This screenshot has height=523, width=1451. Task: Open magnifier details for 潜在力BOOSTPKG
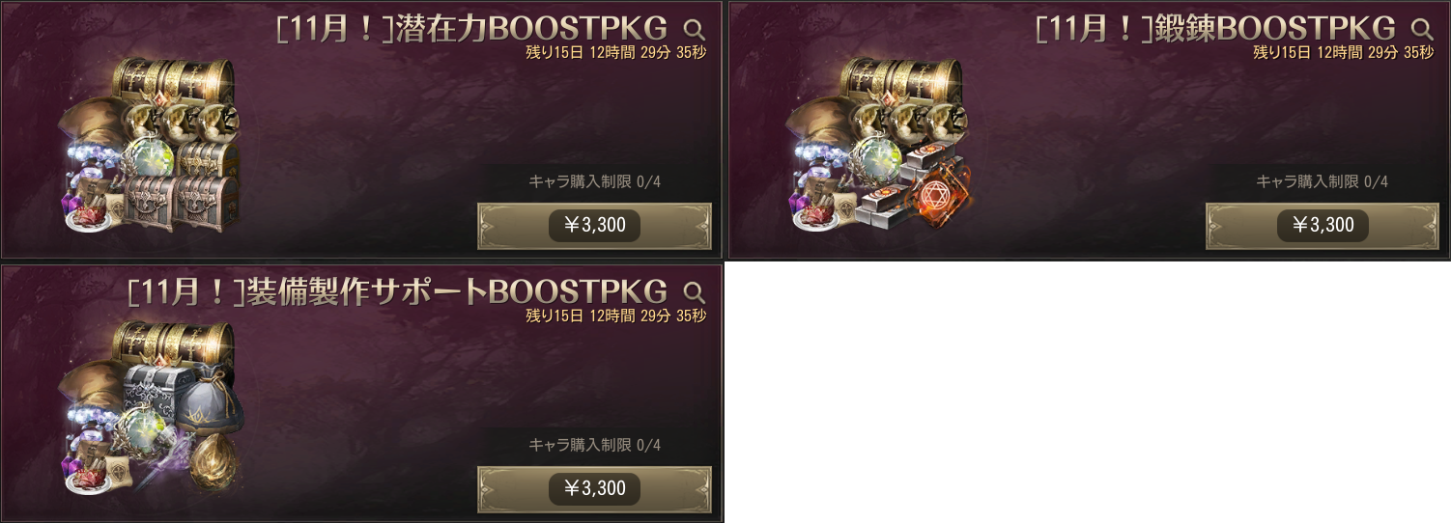[694, 29]
